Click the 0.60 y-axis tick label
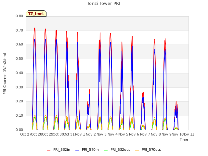 tap(19, 45)
